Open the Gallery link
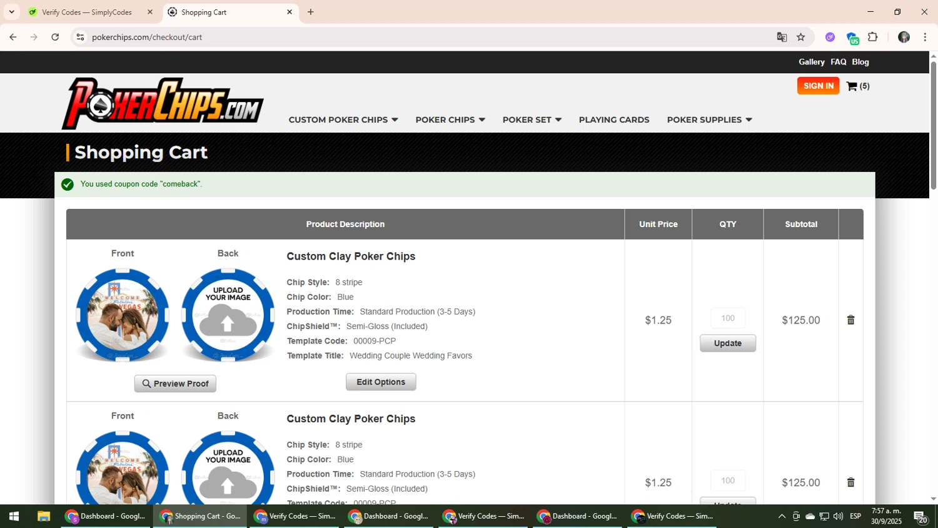Screen dimensions: 938x528 click(x=811, y=62)
